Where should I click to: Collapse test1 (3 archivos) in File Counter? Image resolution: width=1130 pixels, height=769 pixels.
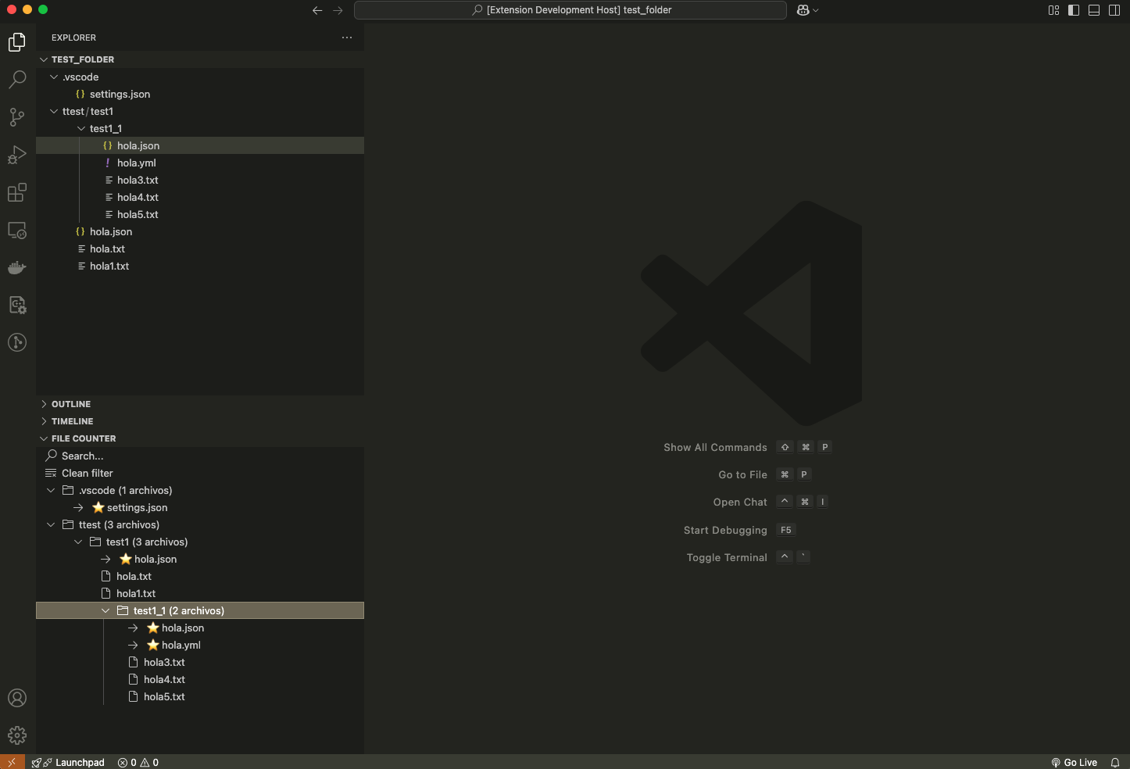tap(200, 542)
